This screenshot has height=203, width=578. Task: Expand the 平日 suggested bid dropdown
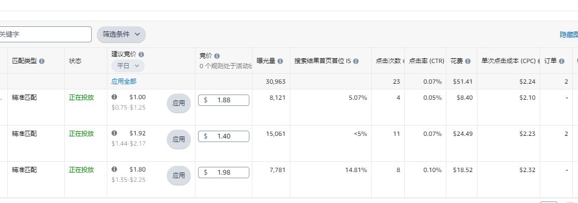point(128,66)
